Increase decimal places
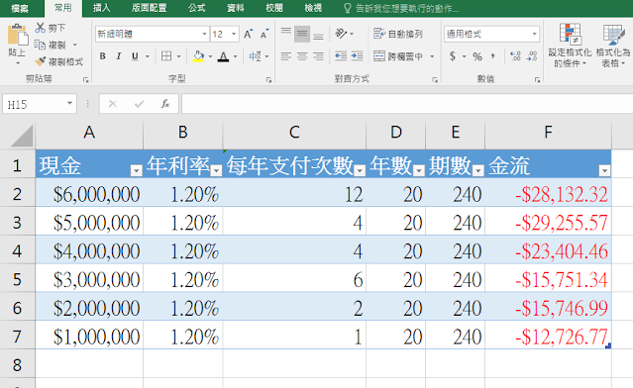Image resolution: width=633 pixels, height=388 pixels. [x=515, y=56]
